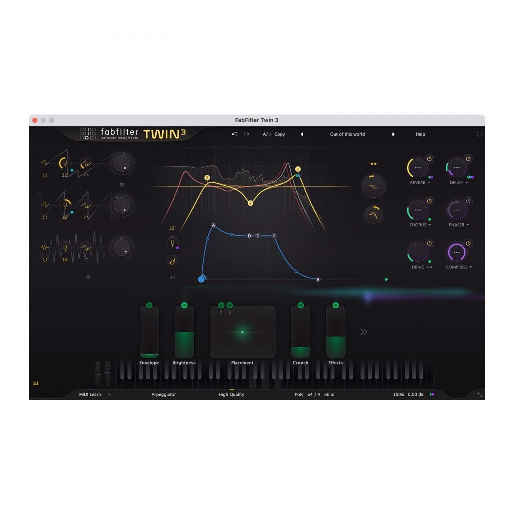This screenshot has width=514, height=514.
Task: Toggle the on-screen keyboard icon at bottom left
Action: [36, 383]
